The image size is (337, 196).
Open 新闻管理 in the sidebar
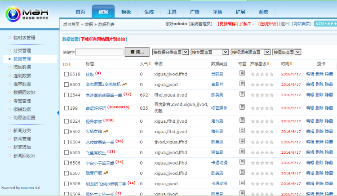tap(22, 139)
